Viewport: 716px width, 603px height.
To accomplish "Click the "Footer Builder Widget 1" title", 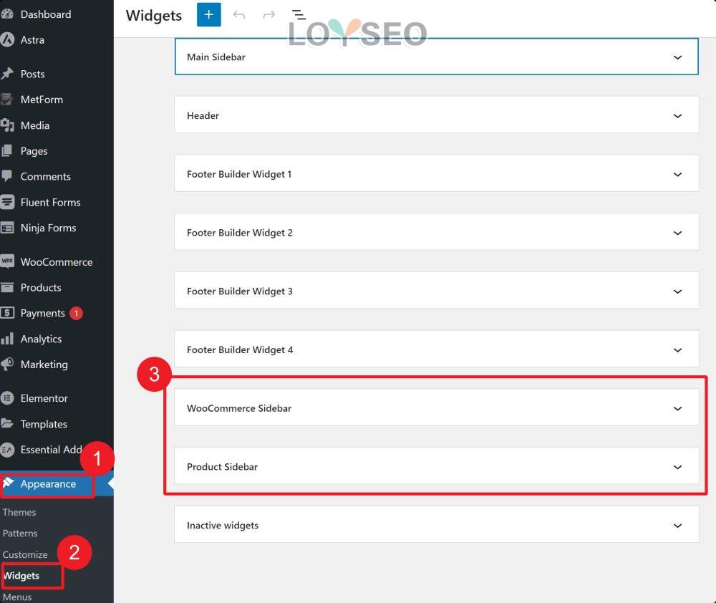I will click(x=239, y=174).
